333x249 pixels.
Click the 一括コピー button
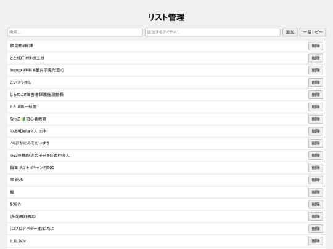pyautogui.click(x=313, y=32)
